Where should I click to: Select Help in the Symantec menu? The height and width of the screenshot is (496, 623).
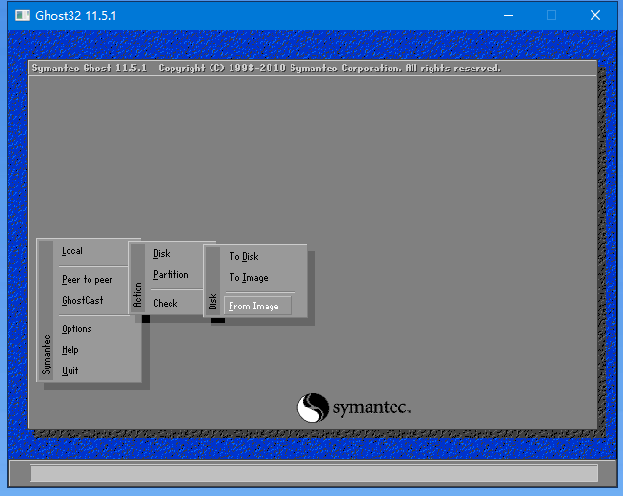pos(70,349)
